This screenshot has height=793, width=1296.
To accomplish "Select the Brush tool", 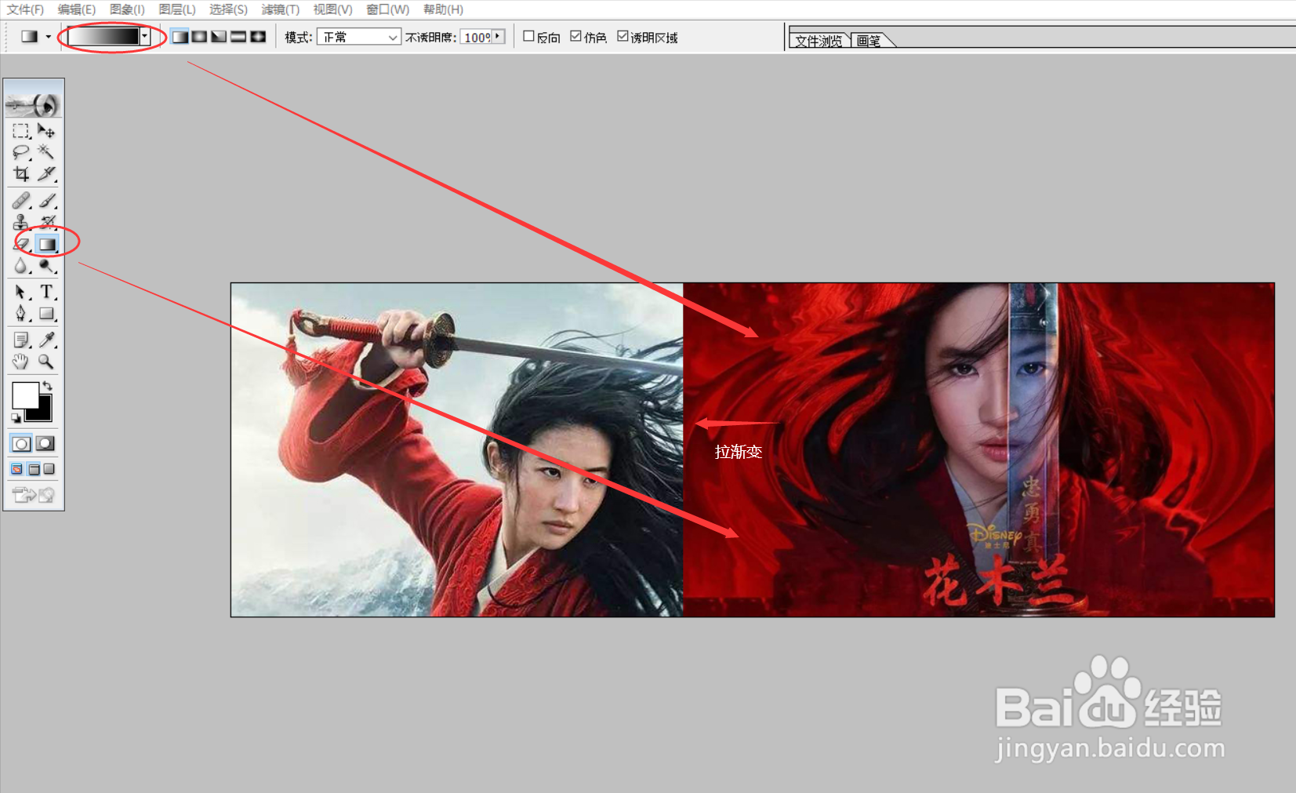I will (x=46, y=201).
